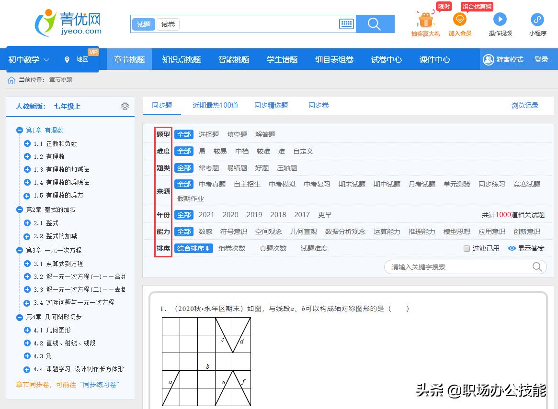Open the gear settings beside 七年级上
The image size is (558, 409).
pyautogui.click(x=125, y=106)
